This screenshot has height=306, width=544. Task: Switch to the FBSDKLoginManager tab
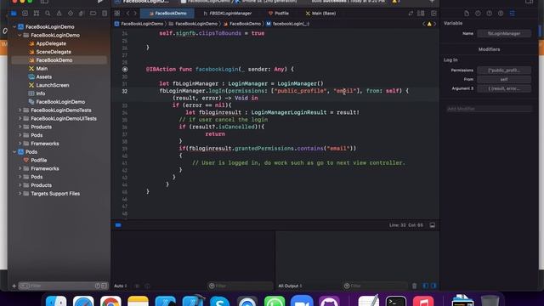pos(228,14)
